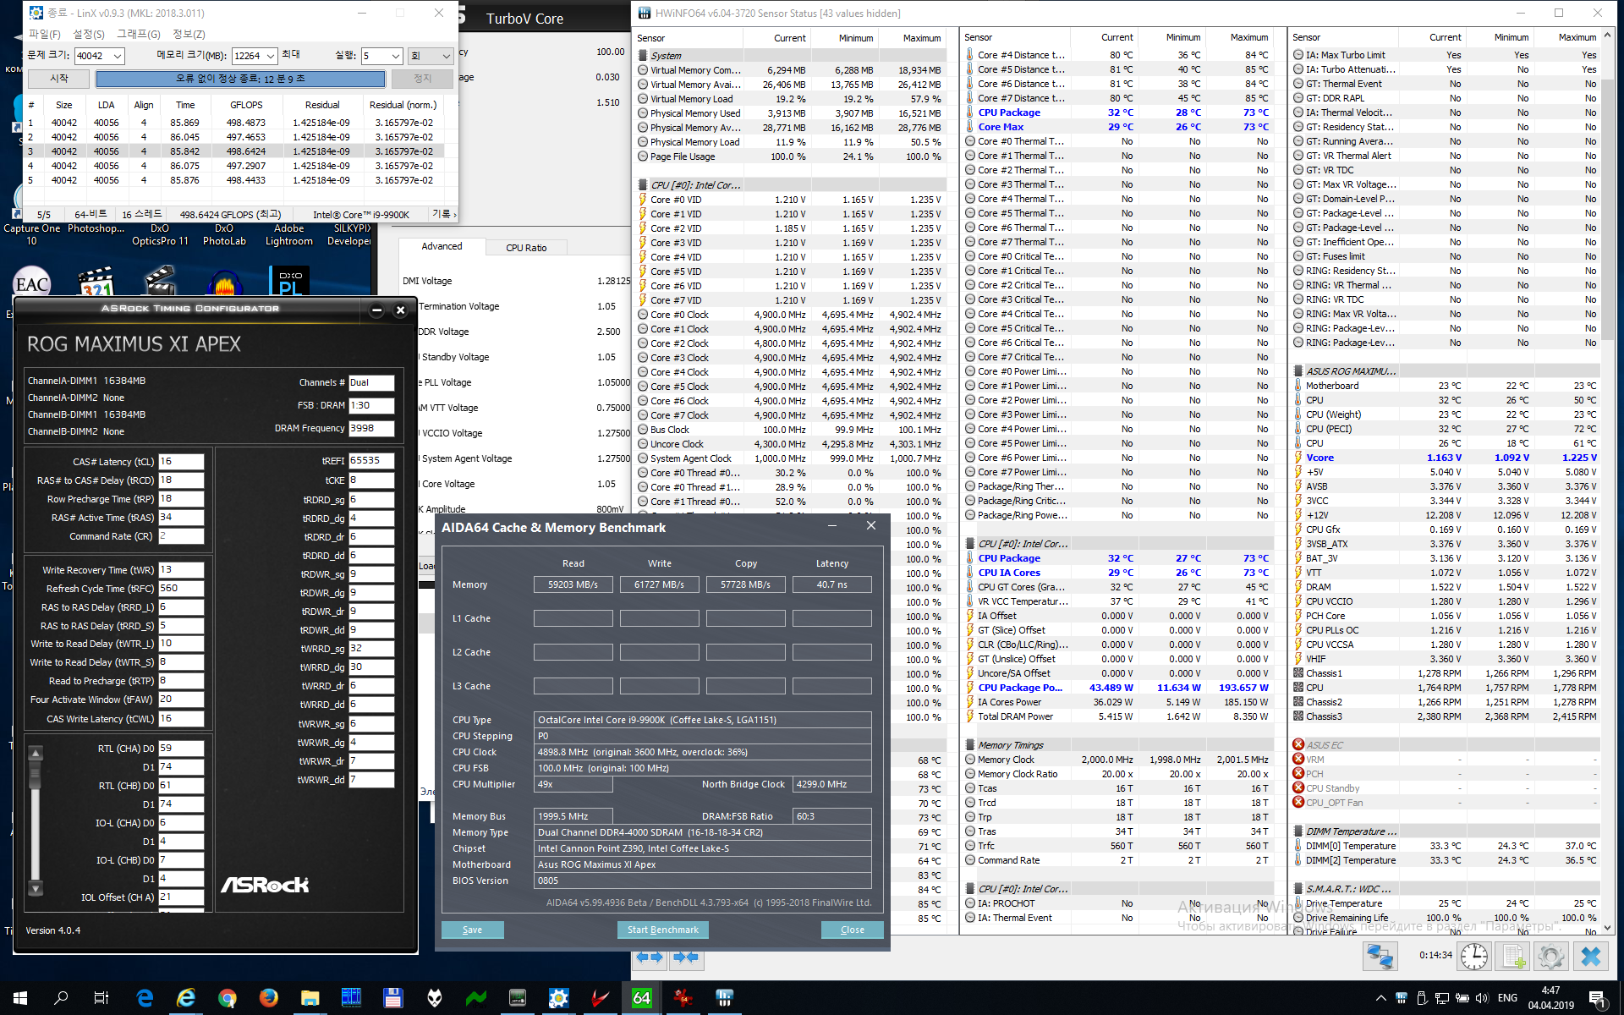The image size is (1624, 1015).
Task: Click the AIDA64 Save button
Action: click(472, 930)
